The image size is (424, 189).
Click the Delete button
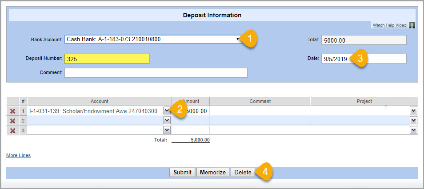[243, 172]
